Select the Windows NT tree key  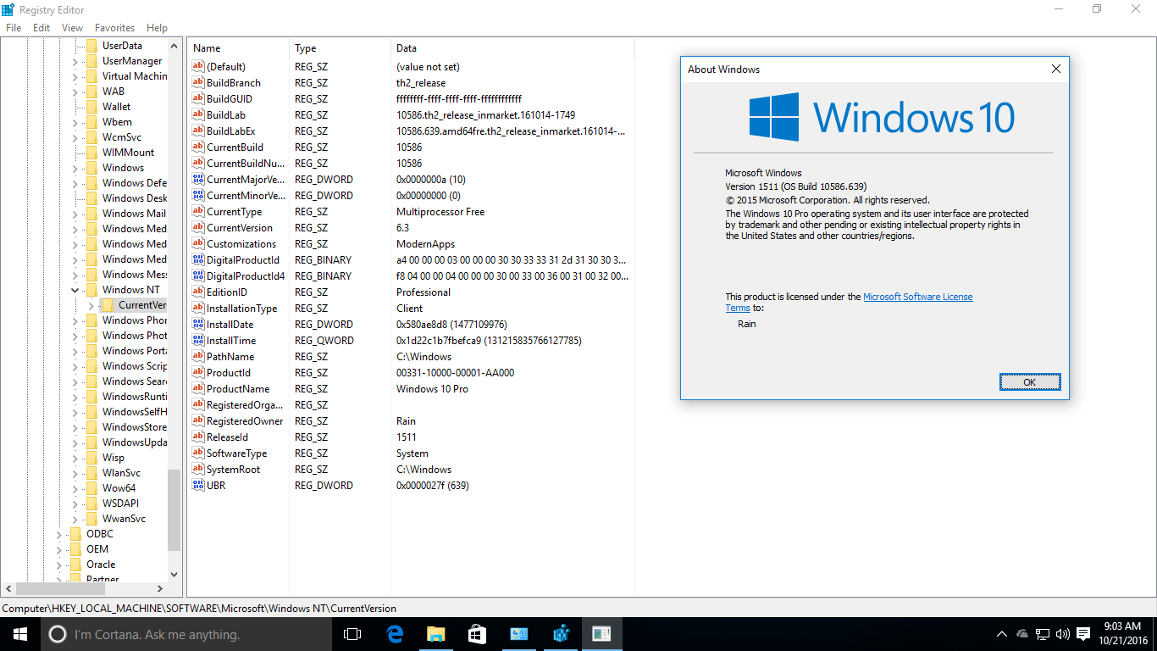[130, 290]
